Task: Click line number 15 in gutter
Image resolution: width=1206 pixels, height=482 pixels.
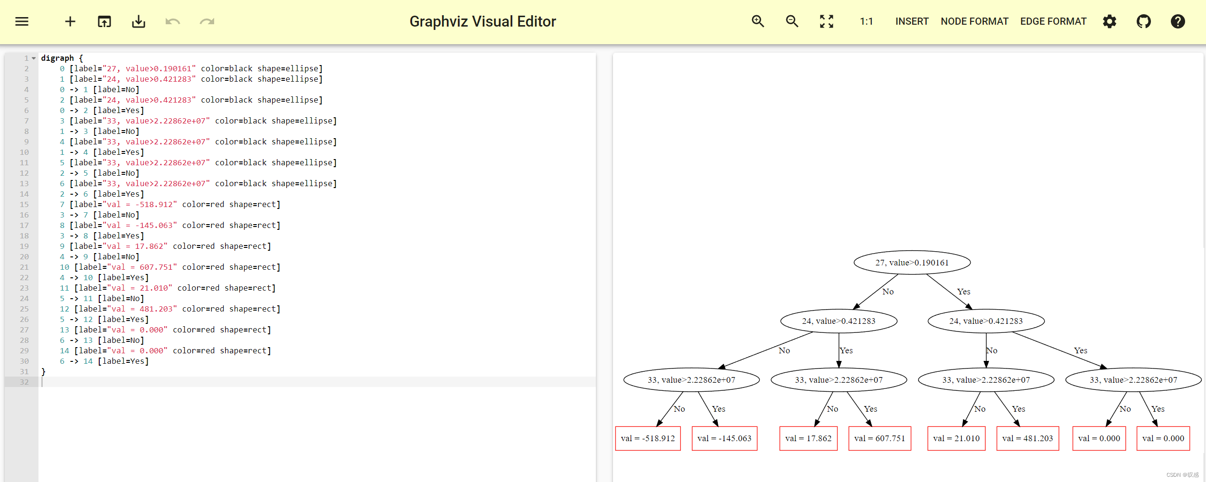Action: [x=24, y=204]
